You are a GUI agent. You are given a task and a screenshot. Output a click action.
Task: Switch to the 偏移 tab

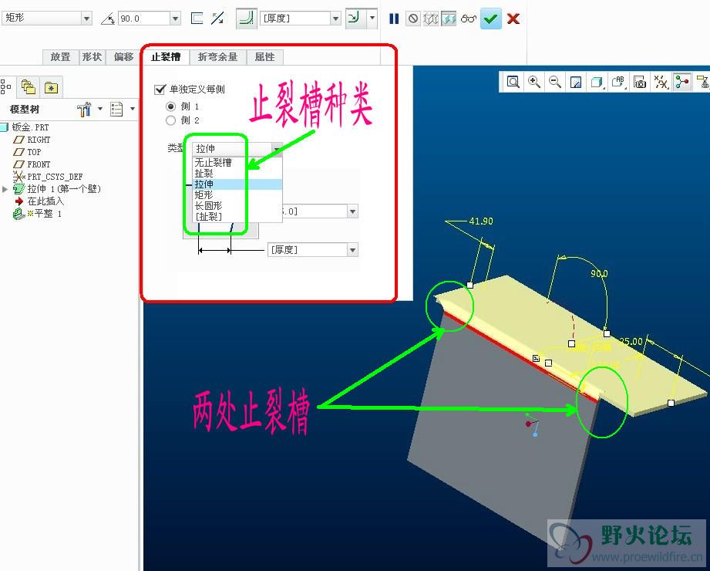click(x=123, y=57)
